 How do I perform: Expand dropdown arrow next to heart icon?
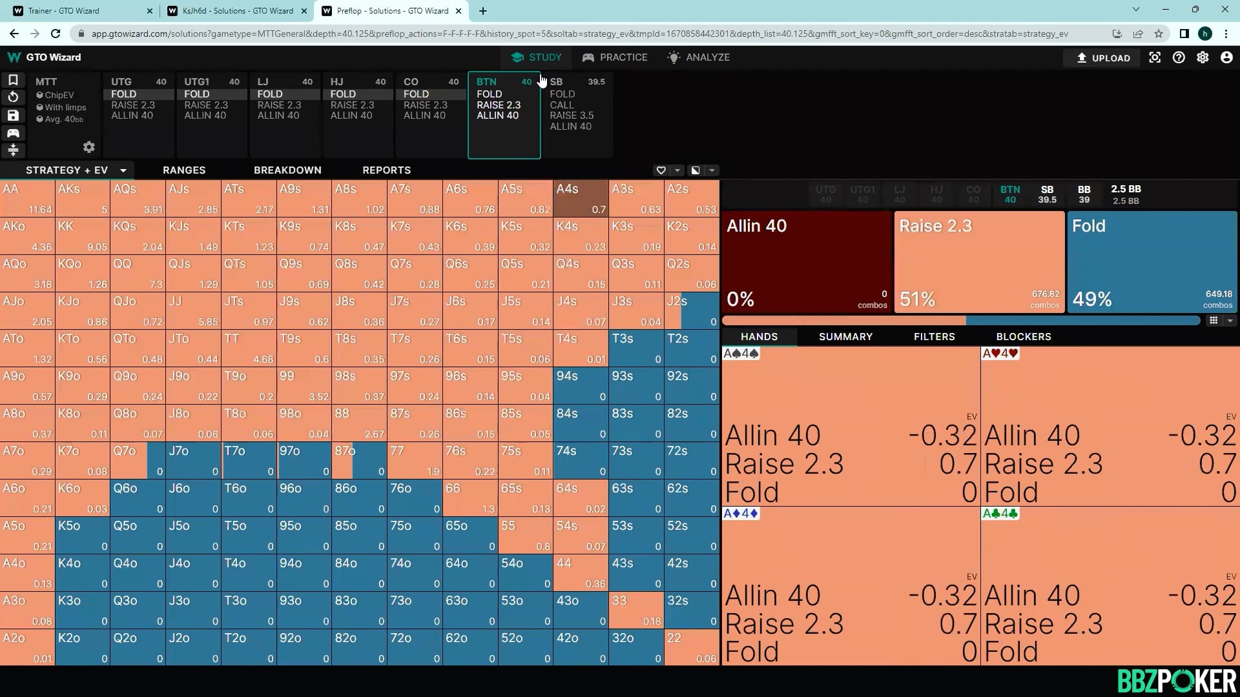click(677, 170)
